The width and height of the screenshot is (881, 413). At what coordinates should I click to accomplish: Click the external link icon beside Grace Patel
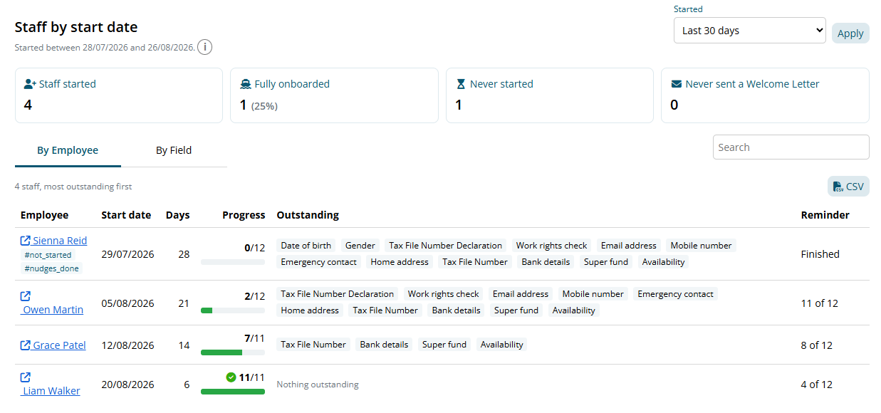(26, 345)
